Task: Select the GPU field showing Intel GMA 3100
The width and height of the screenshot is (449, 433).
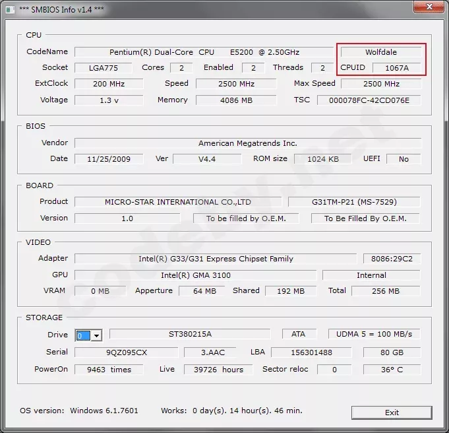Action: (x=195, y=275)
